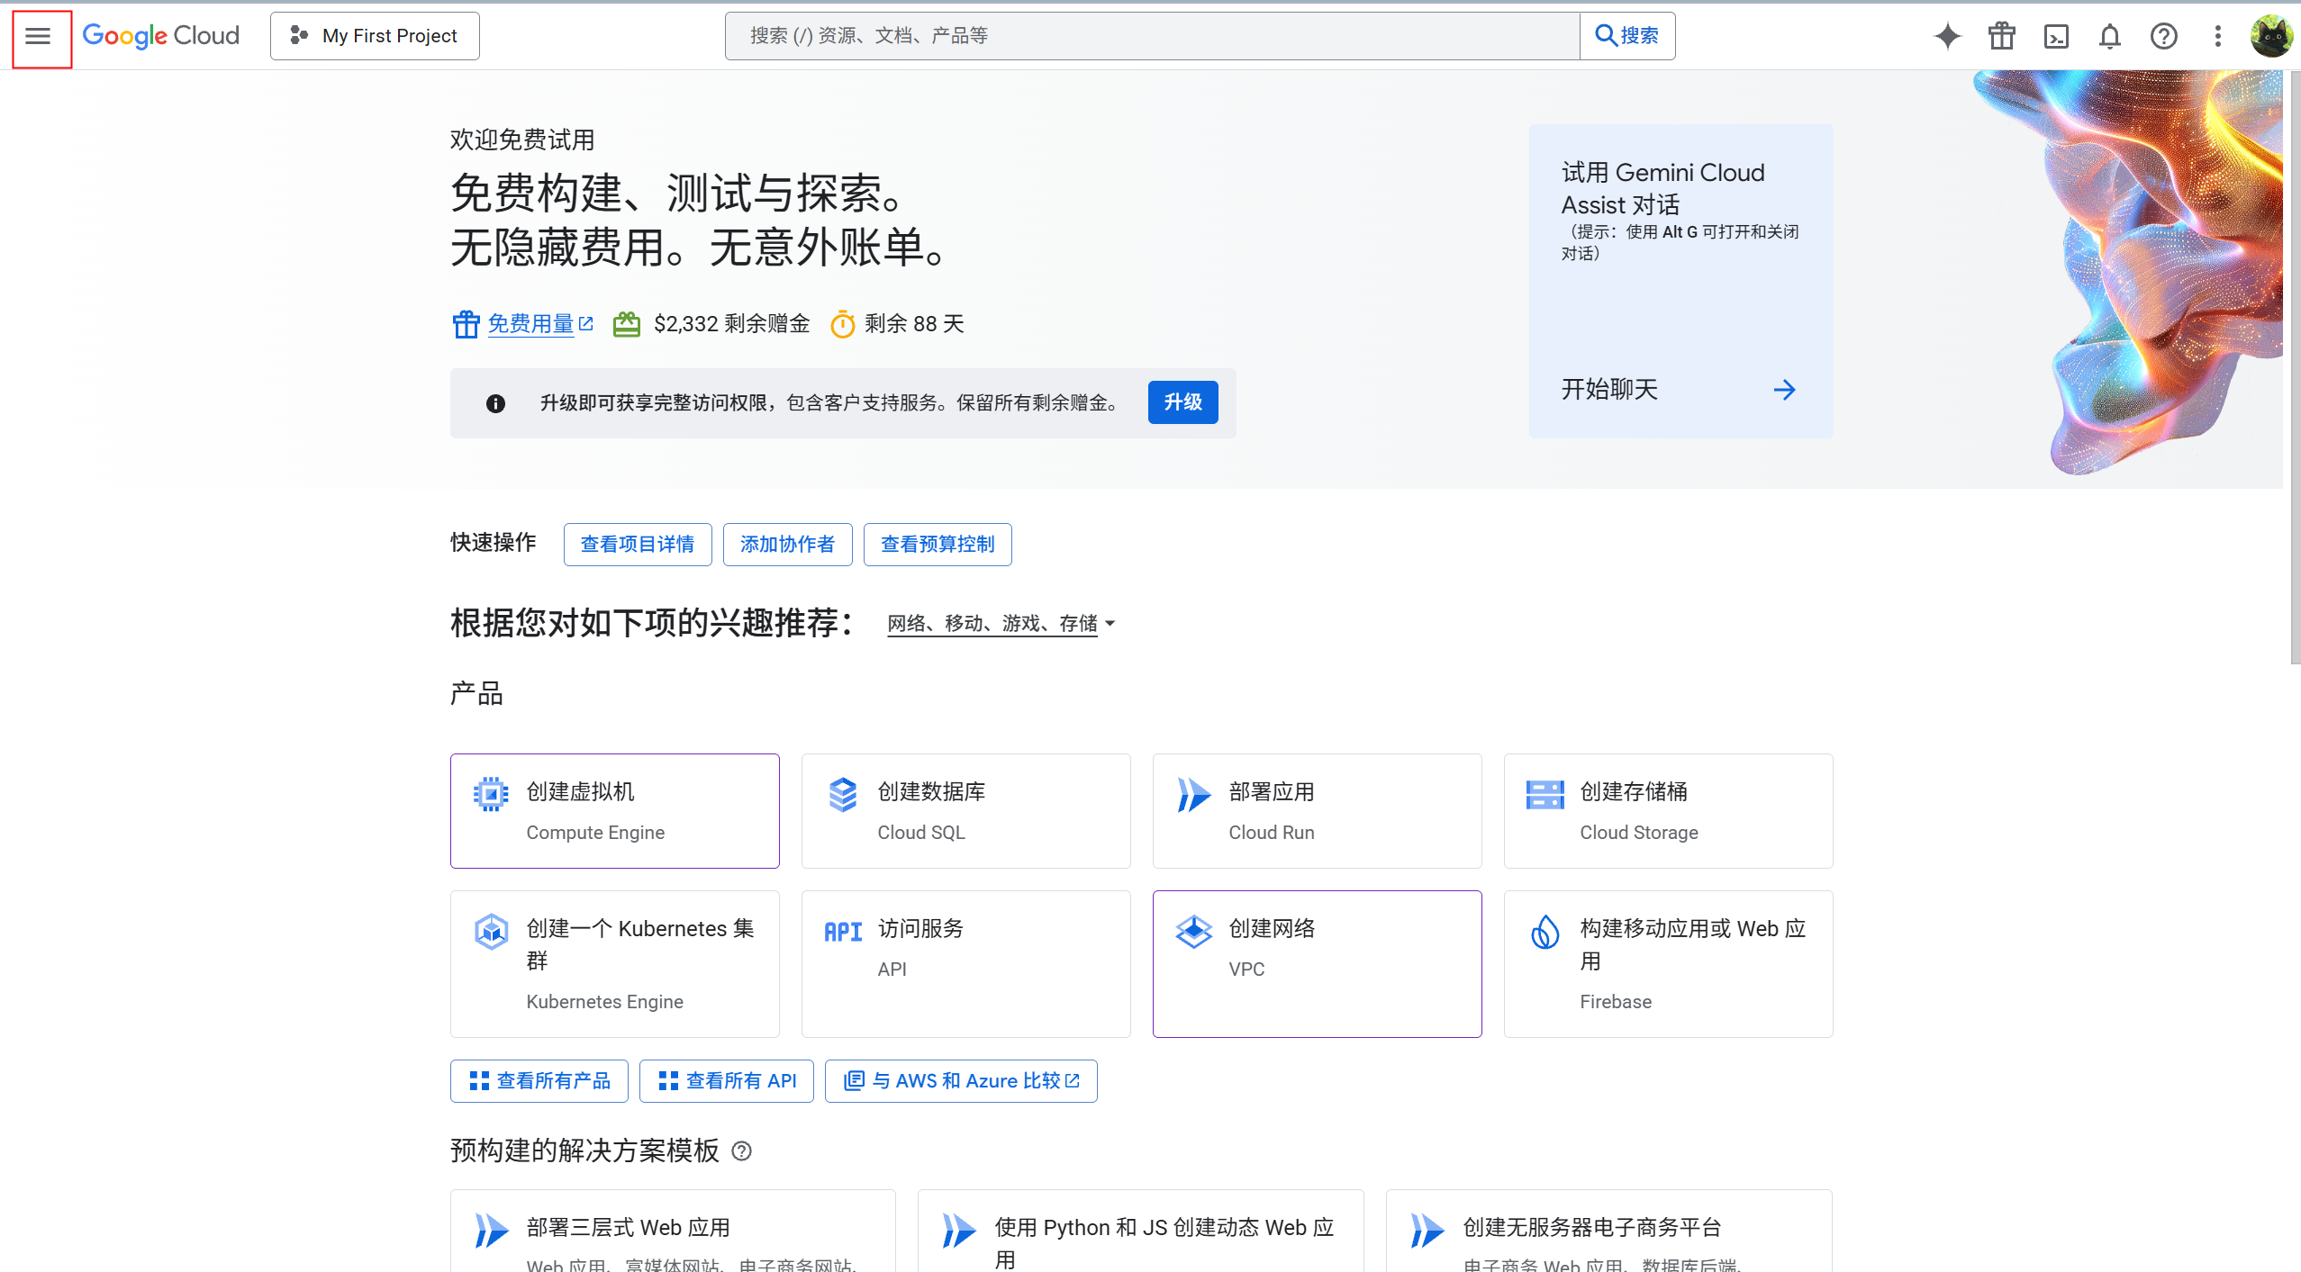Screen dimensions: 2301x1272
Task: Click help icon beside 预构建的解决方案模板
Action: pyautogui.click(x=741, y=1150)
